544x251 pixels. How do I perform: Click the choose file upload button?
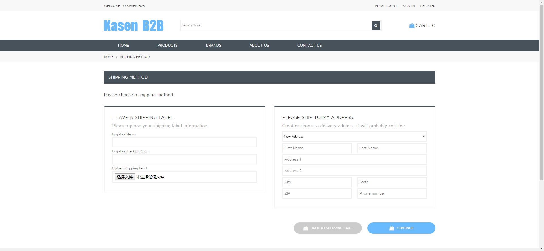[x=125, y=177]
